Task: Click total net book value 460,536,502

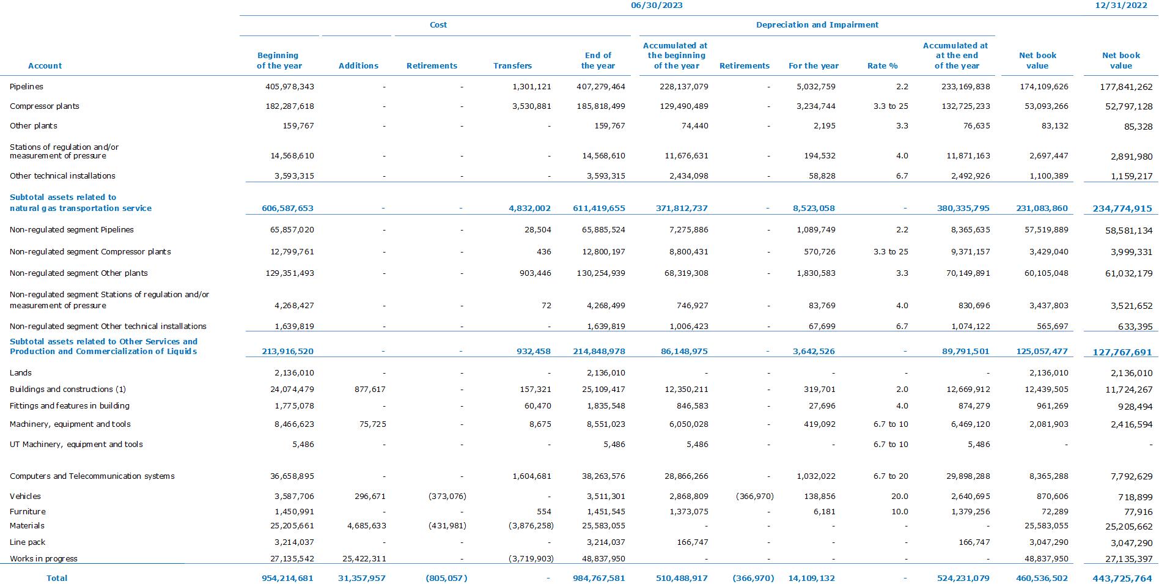Action: coord(1042,578)
